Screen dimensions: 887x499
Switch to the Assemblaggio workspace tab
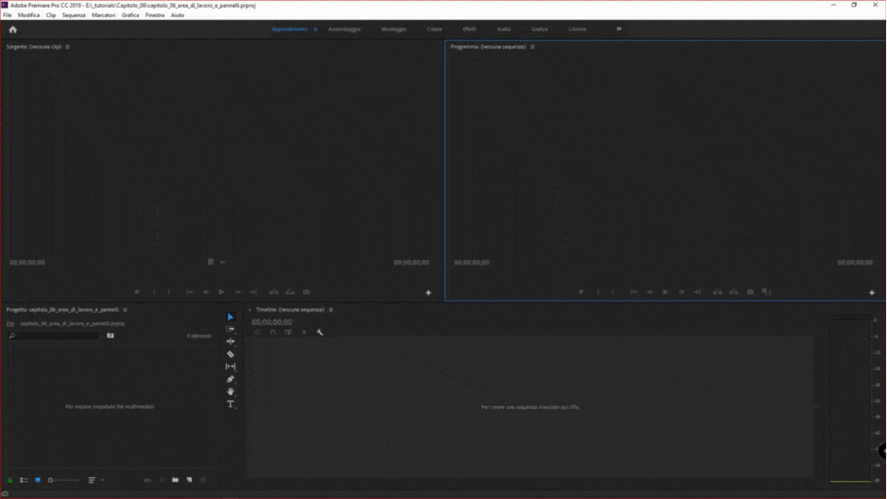(346, 29)
